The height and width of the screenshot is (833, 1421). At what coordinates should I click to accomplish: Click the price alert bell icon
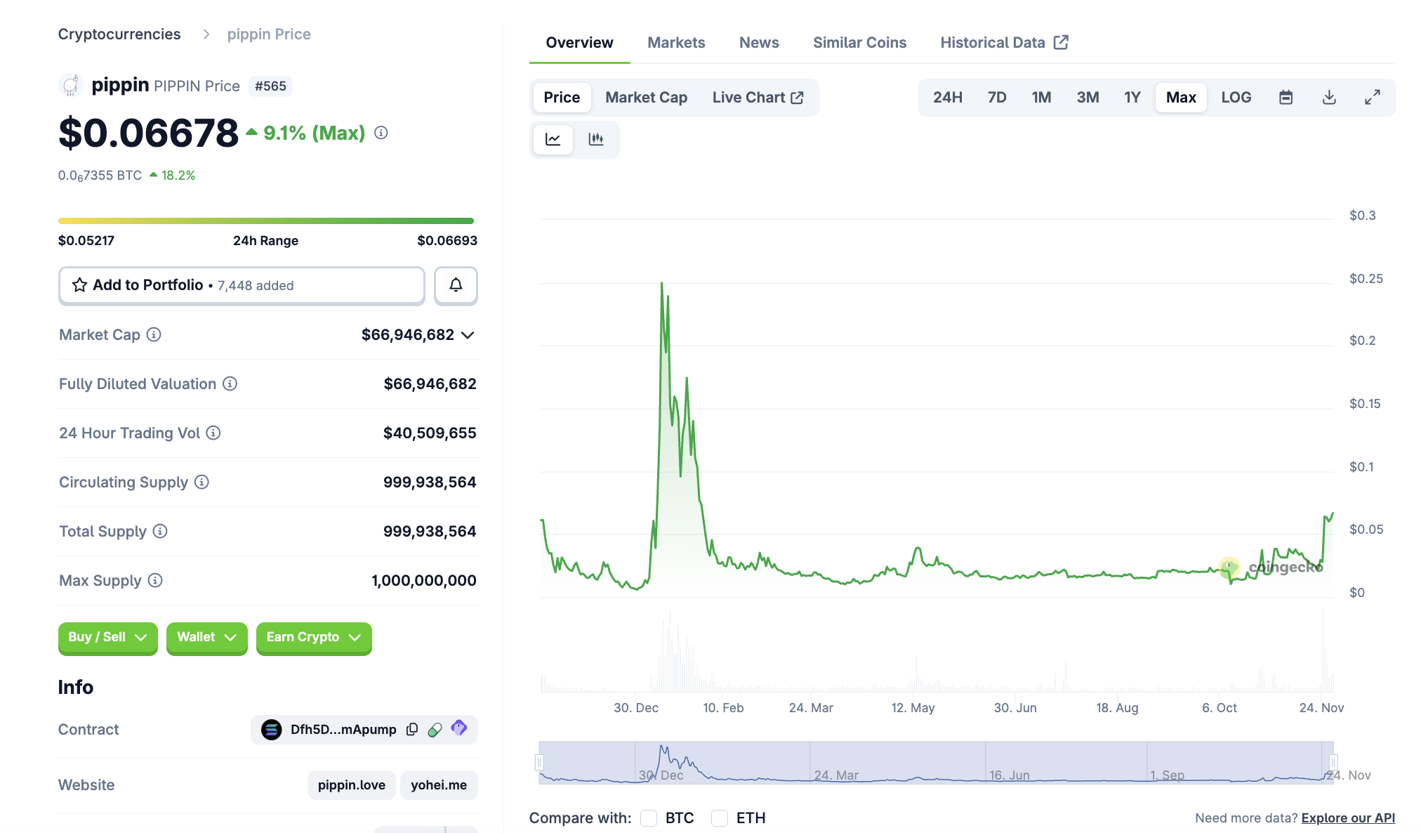pyautogui.click(x=456, y=285)
